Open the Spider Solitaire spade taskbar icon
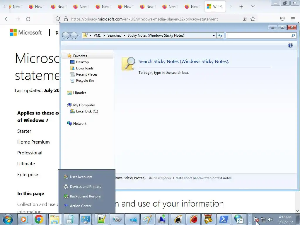 (x=178, y=219)
